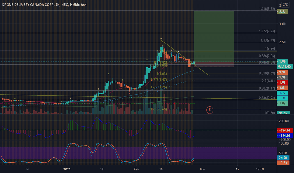The height and width of the screenshot is (173, 294).
Task: Click the 24.70 stochastic value tag
Action: click(283, 158)
